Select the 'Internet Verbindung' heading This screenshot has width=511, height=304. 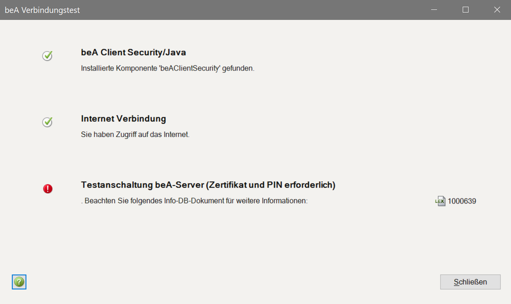123,119
